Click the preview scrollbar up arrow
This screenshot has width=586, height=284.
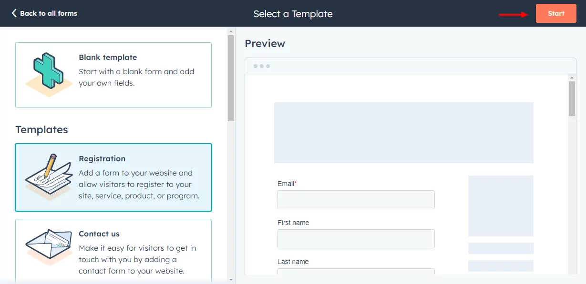572,77
